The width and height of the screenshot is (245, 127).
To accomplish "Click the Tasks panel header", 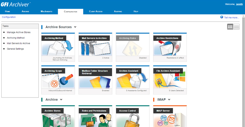I will click(20, 26).
